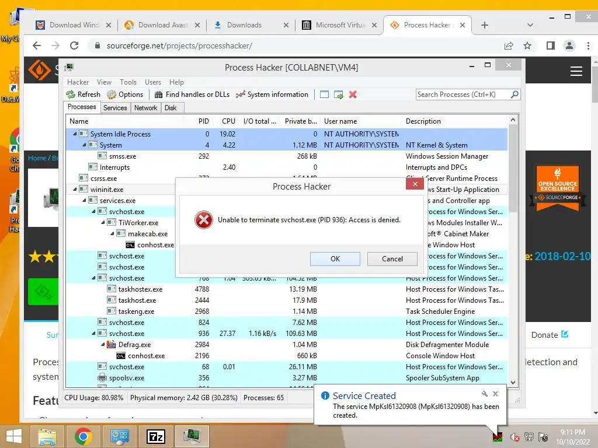The width and height of the screenshot is (598, 448).
Task: Switch to Microsoft Virtual browser tab
Action: [x=339, y=25]
